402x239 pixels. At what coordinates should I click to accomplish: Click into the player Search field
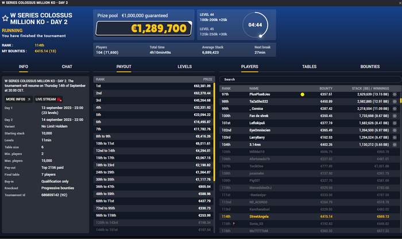[310, 79]
